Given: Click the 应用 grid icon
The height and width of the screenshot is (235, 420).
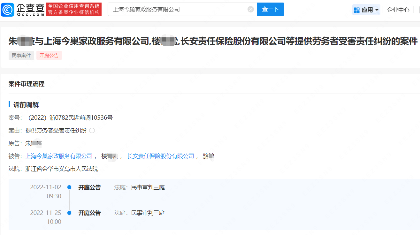Looking at the screenshot, I should [357, 10].
